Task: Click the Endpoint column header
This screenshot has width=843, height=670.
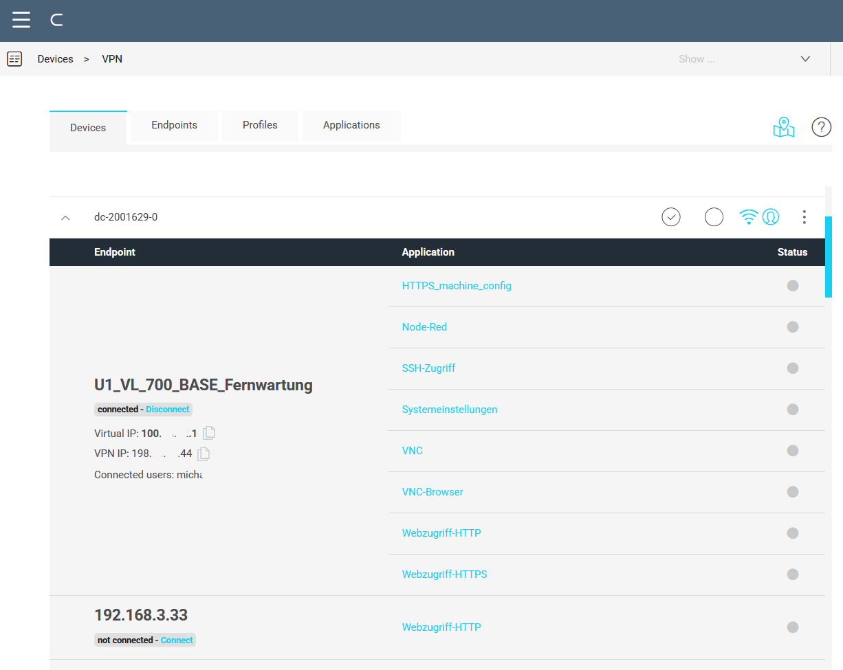Action: click(x=115, y=252)
